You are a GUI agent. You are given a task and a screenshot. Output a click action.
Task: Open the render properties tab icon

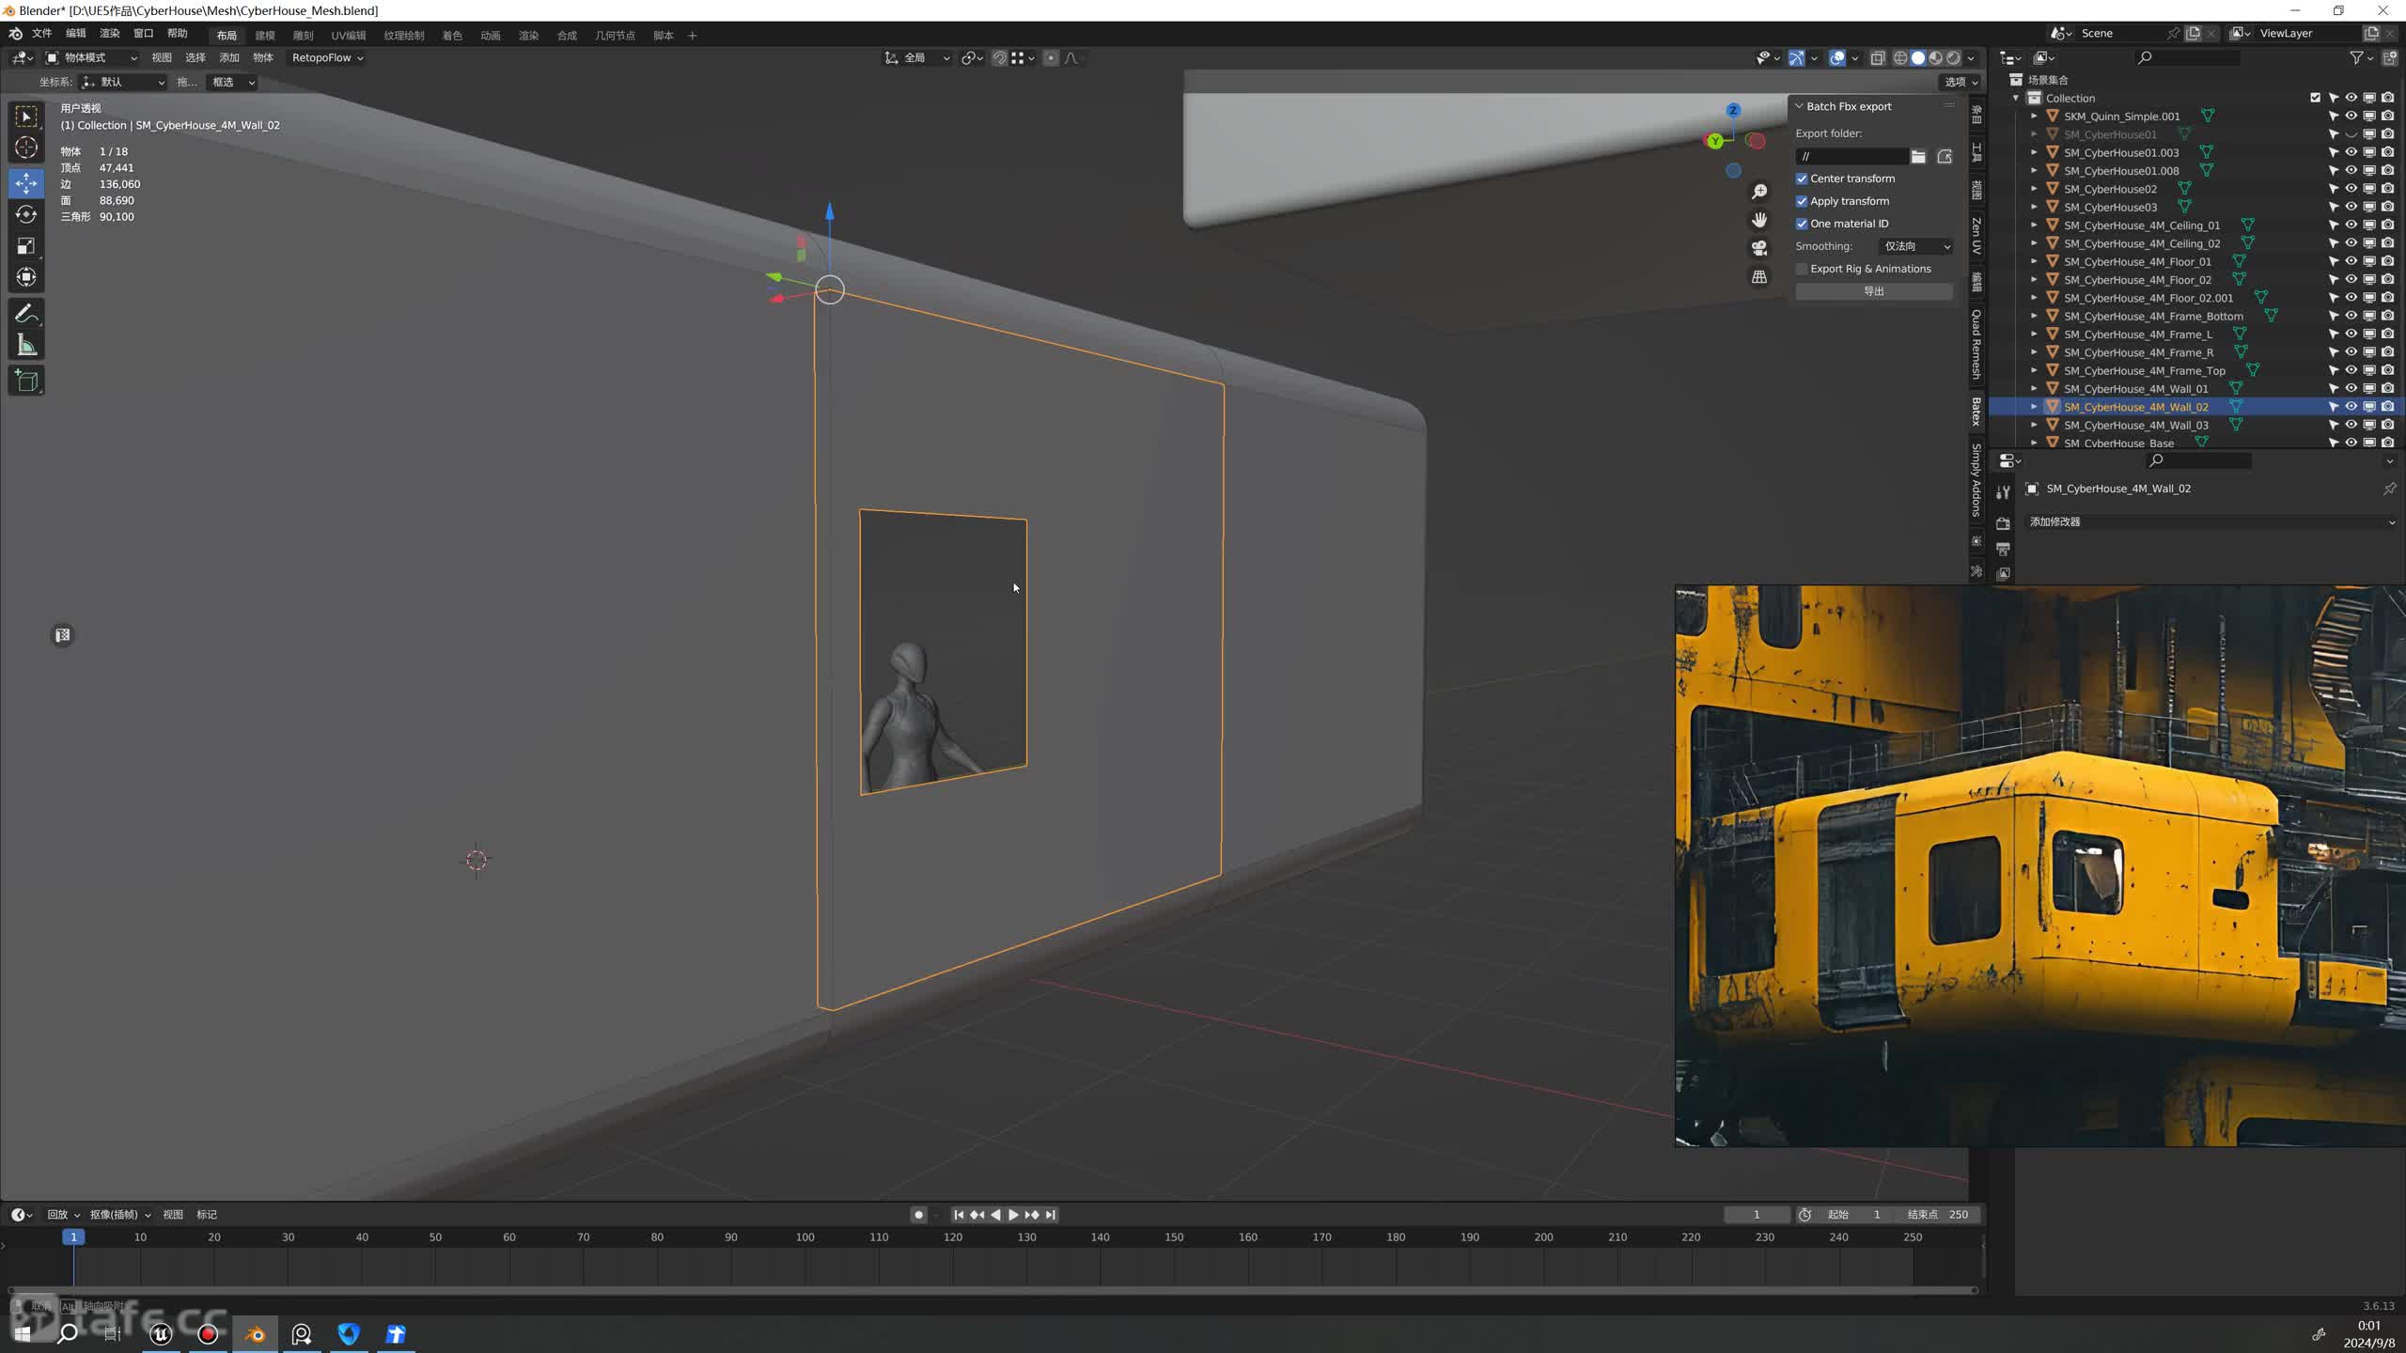point(2004,523)
